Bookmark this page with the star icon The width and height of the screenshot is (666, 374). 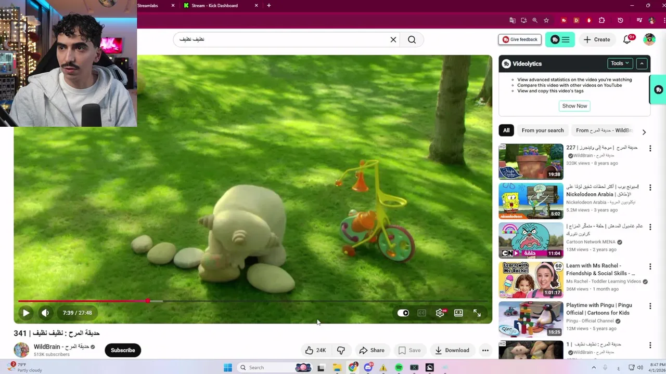pos(546,20)
